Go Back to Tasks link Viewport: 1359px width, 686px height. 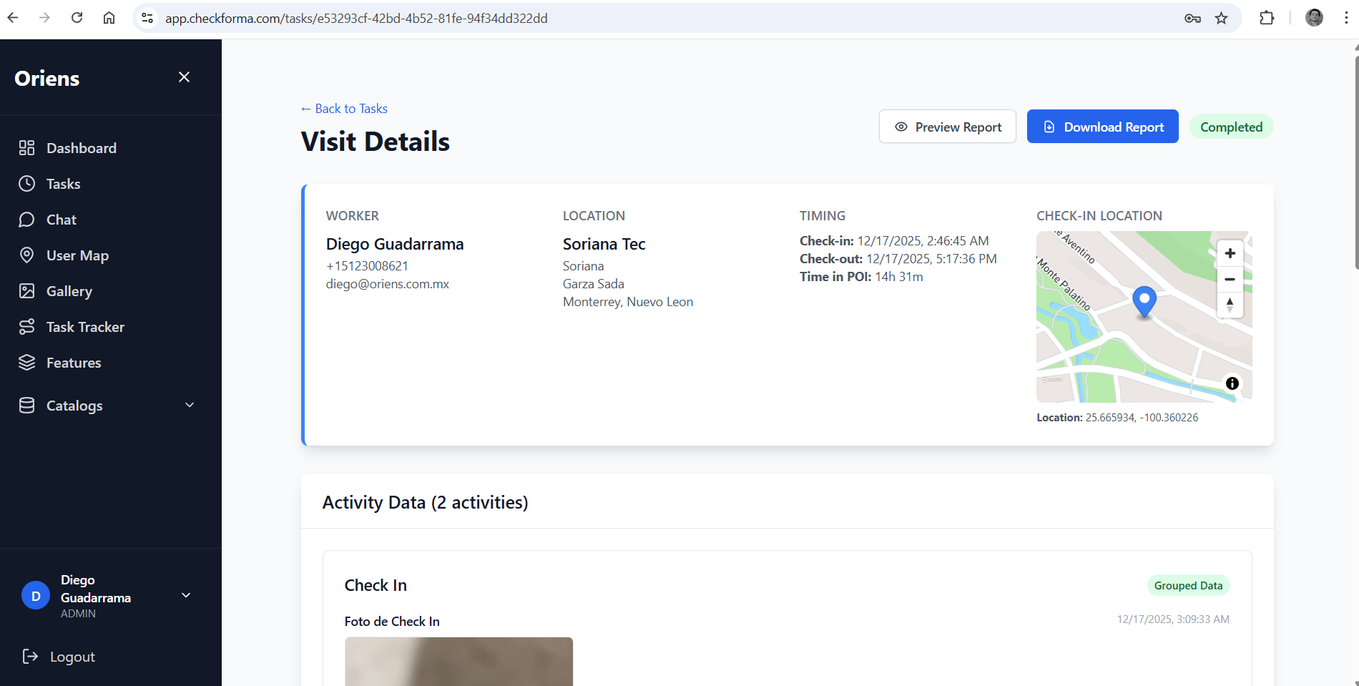click(343, 108)
